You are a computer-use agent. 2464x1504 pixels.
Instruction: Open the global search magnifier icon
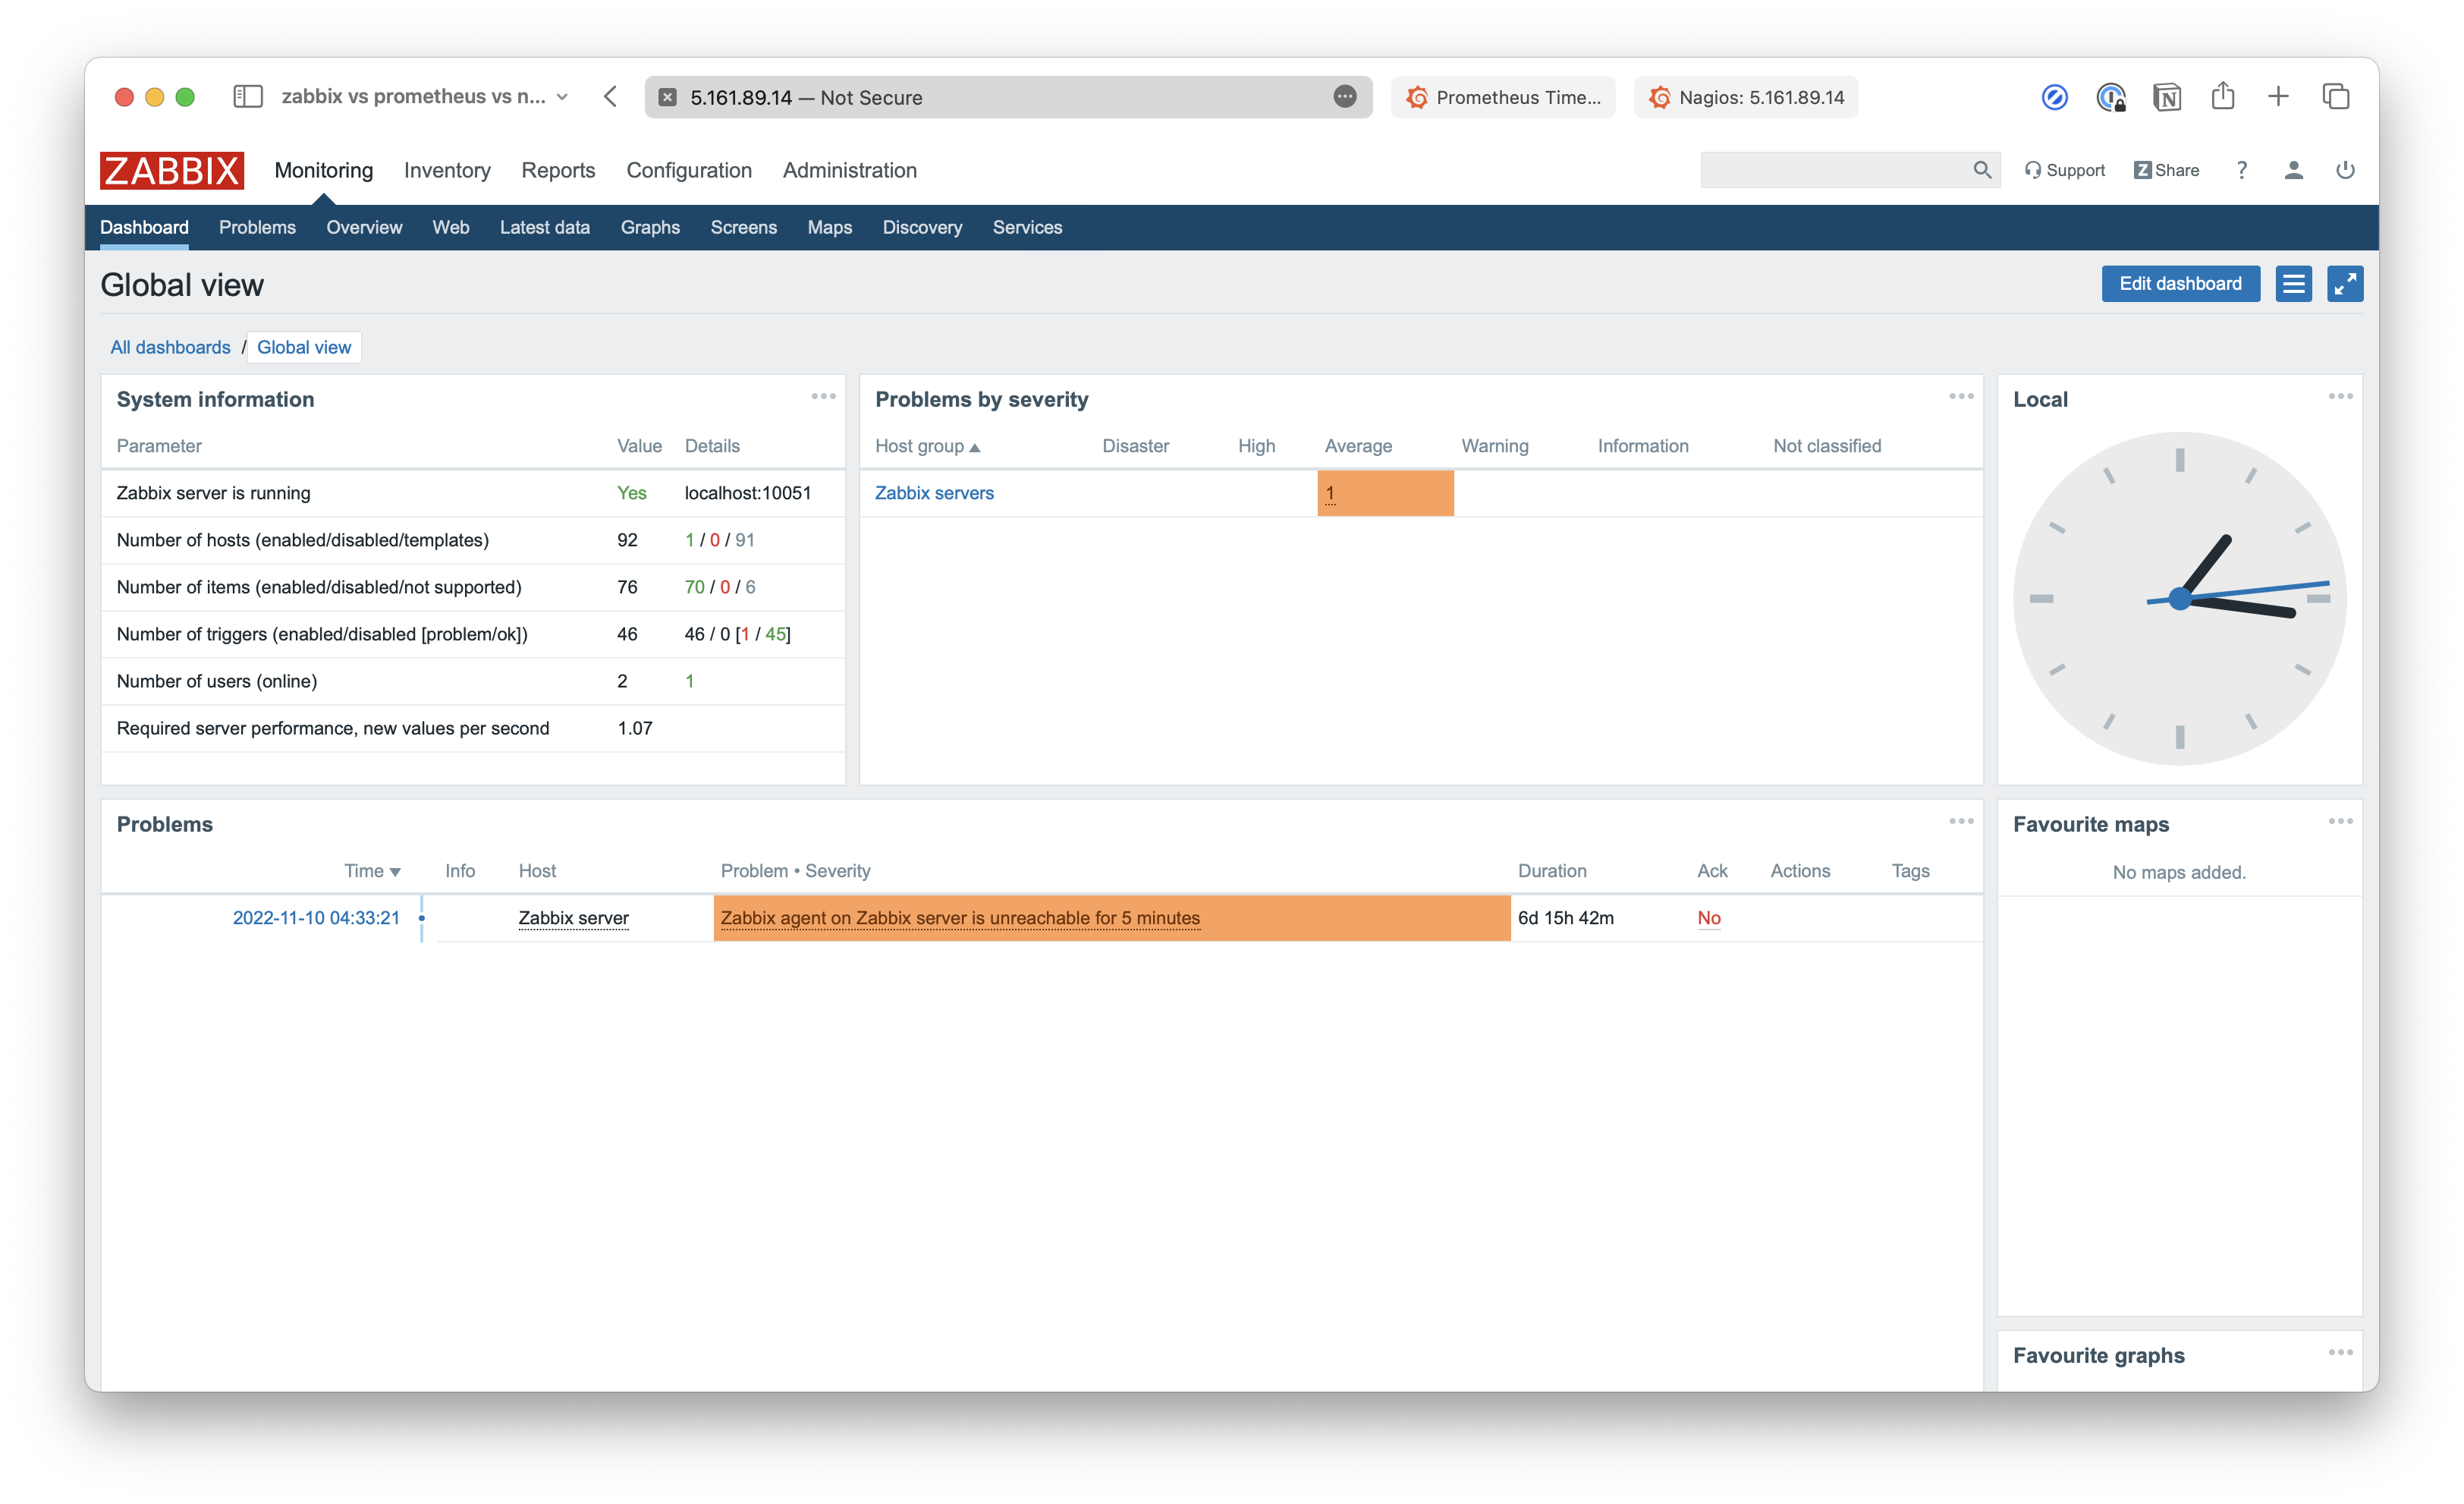[1982, 170]
